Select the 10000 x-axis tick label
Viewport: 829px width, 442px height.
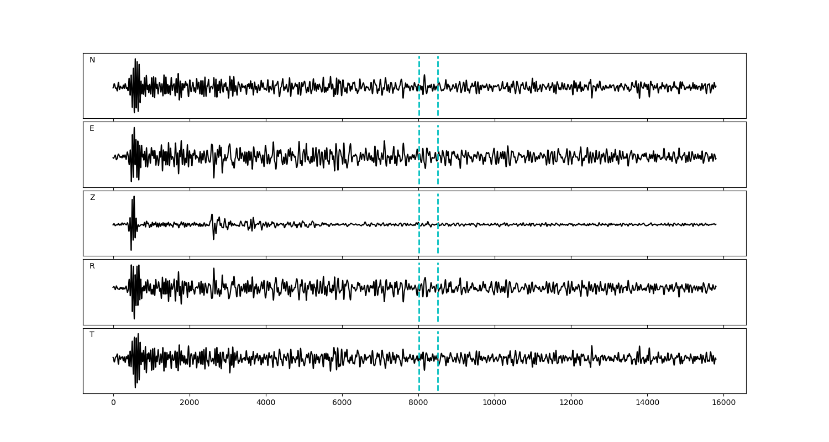tap(495, 403)
